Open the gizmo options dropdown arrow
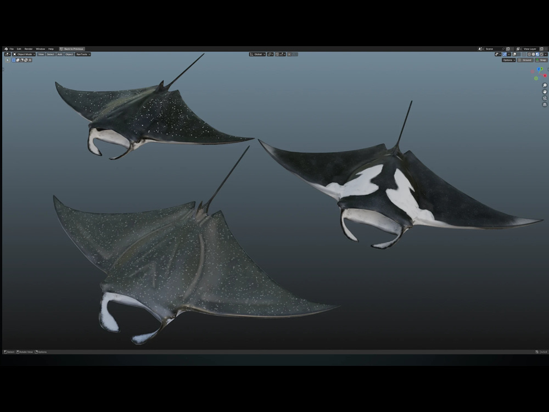 (509, 54)
